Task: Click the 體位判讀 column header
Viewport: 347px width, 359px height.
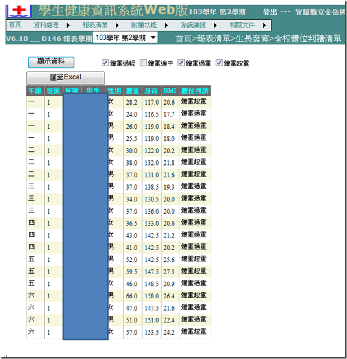Action: click(195, 91)
